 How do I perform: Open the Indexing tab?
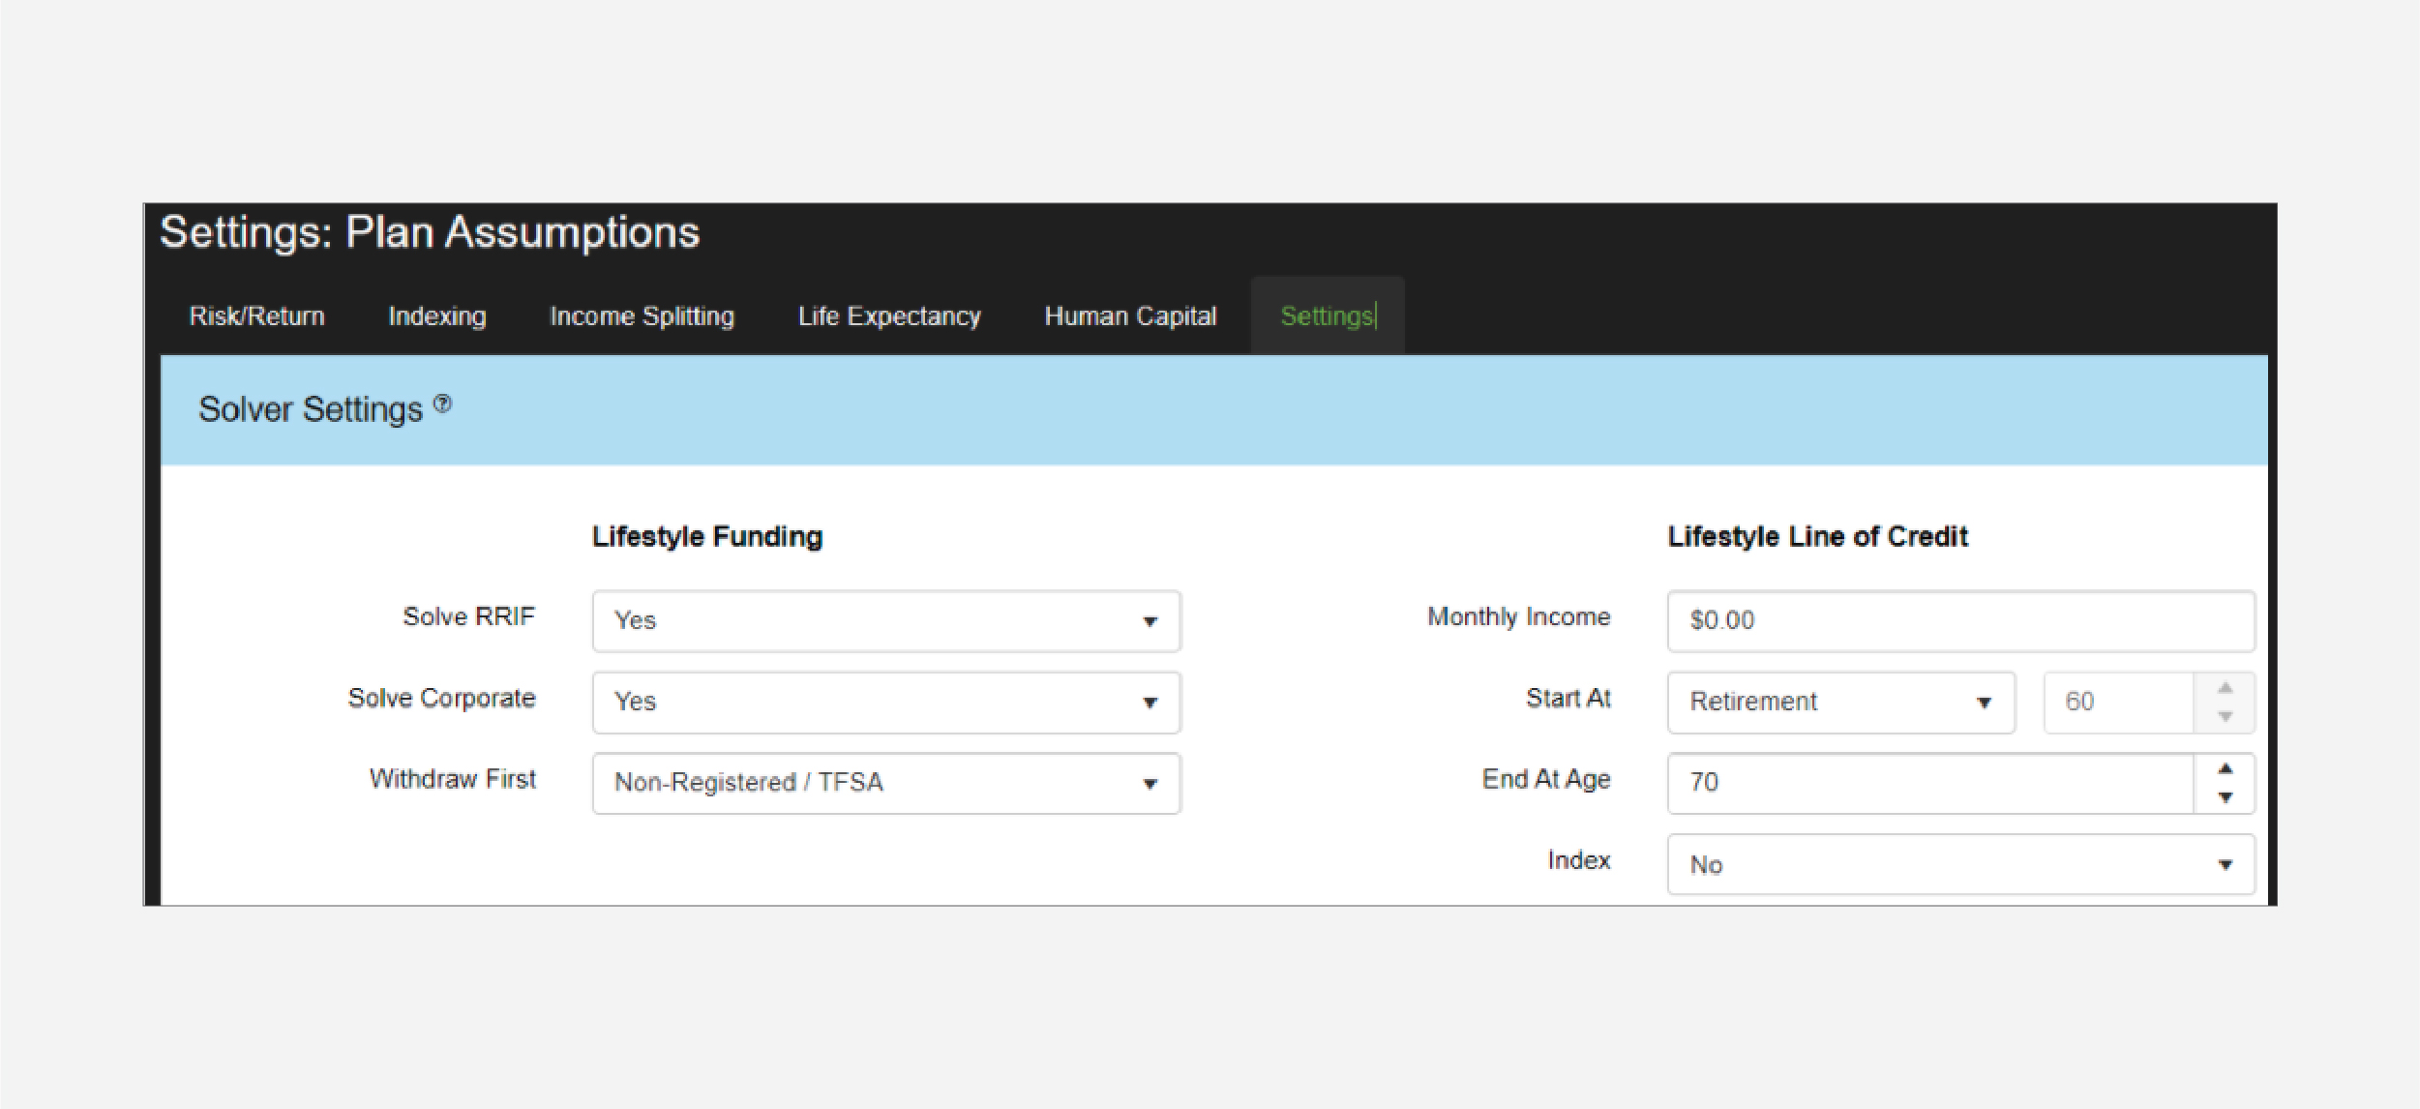(x=436, y=316)
